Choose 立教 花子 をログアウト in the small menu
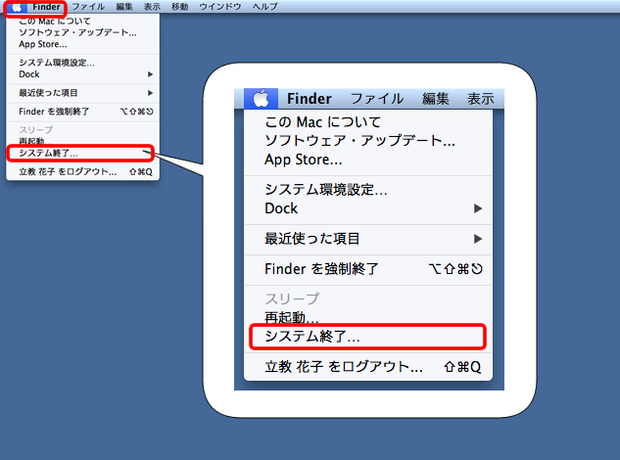This screenshot has height=460, width=620. point(82,172)
